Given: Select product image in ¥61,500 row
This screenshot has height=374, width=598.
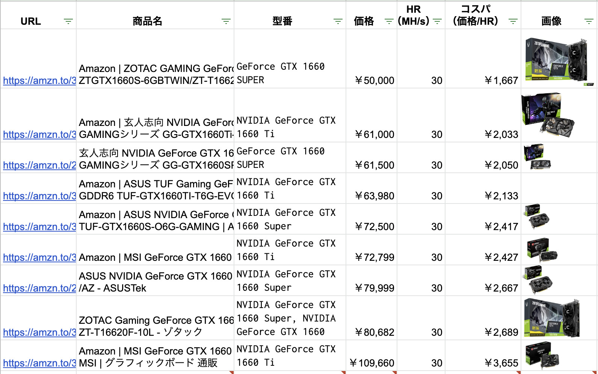Looking at the screenshot, I should 537,157.
